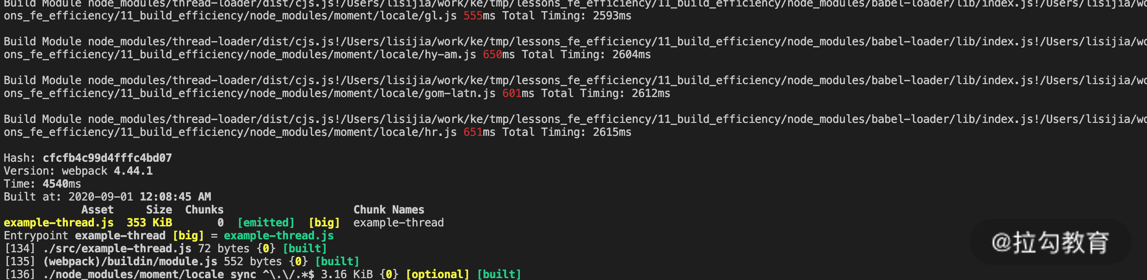Select the yellow [optional] tag
This screenshot has height=280, width=1147.
click(x=438, y=274)
